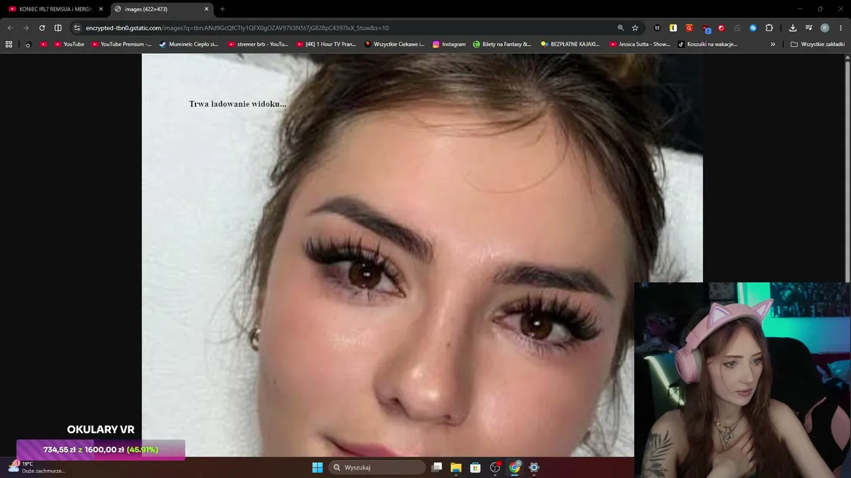Open the YouTube Premium bookmark
The width and height of the screenshot is (851, 478).
[122, 44]
